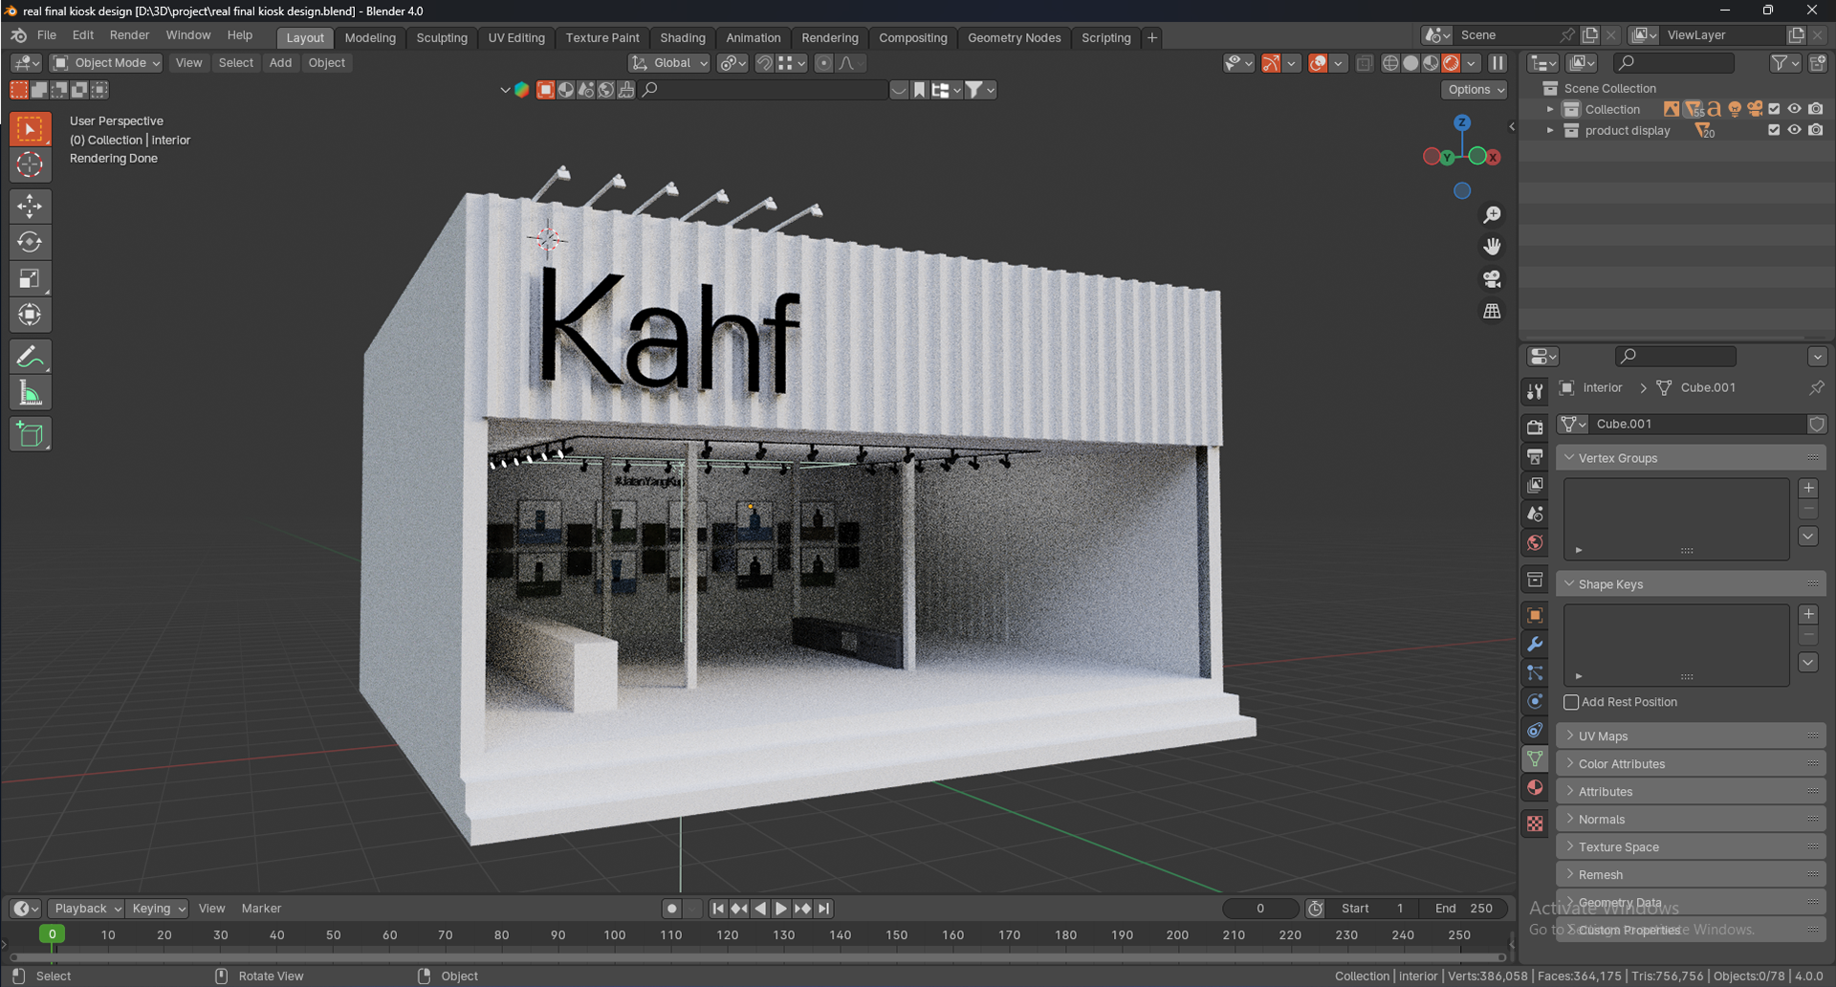Collapse the Vertex Groups panel
Viewport: 1836px width, 987px height.
[1691, 458]
